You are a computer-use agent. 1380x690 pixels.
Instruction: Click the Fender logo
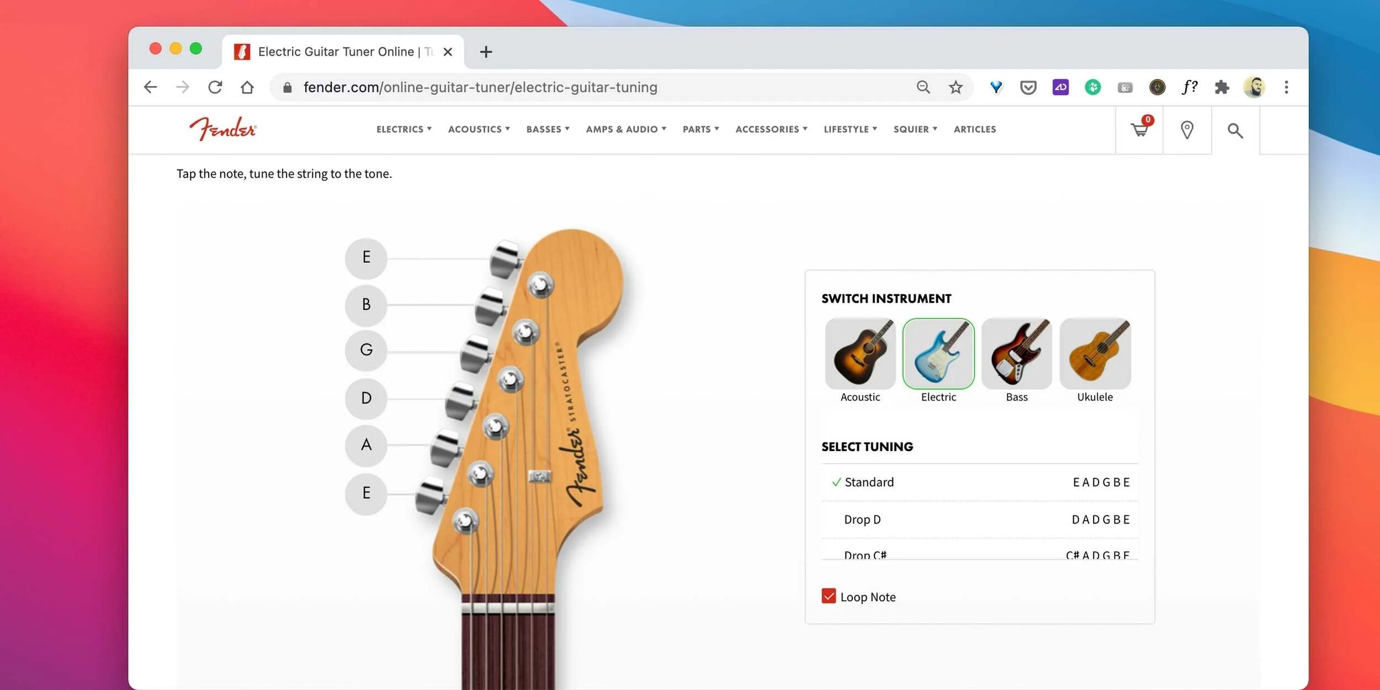pos(223,129)
